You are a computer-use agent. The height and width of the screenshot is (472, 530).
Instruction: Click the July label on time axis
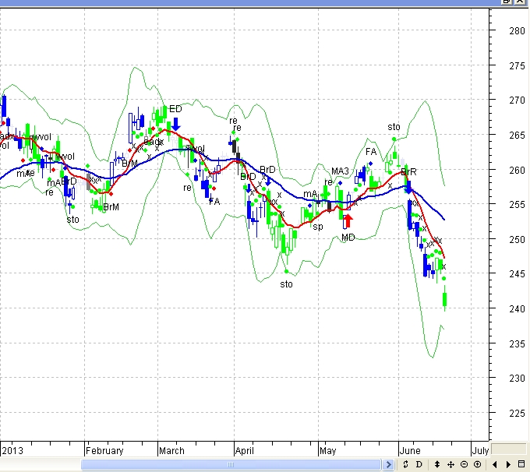pos(480,451)
